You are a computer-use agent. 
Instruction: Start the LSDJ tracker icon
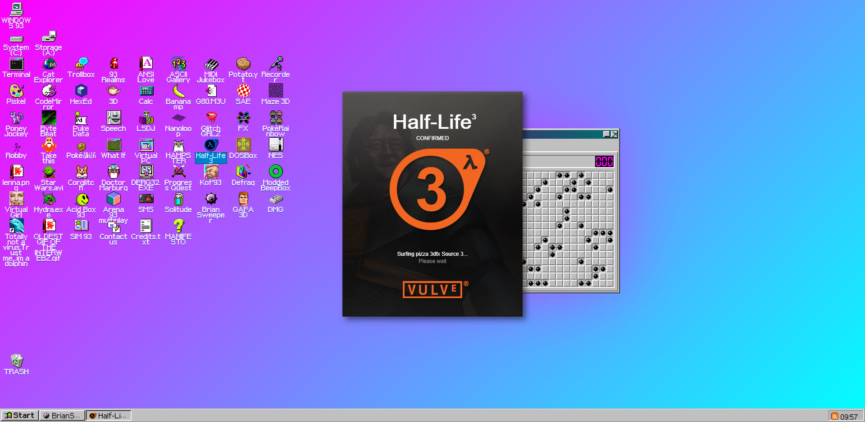(146, 119)
